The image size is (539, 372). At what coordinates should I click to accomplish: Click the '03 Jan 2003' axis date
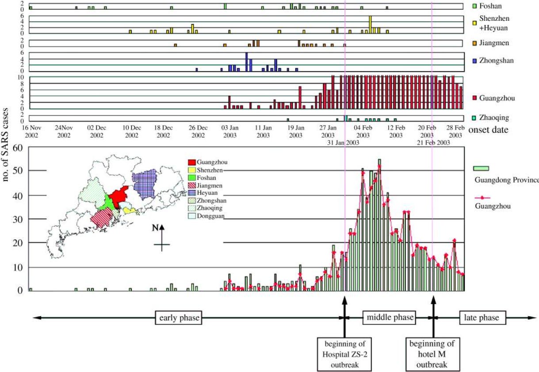pos(230,131)
